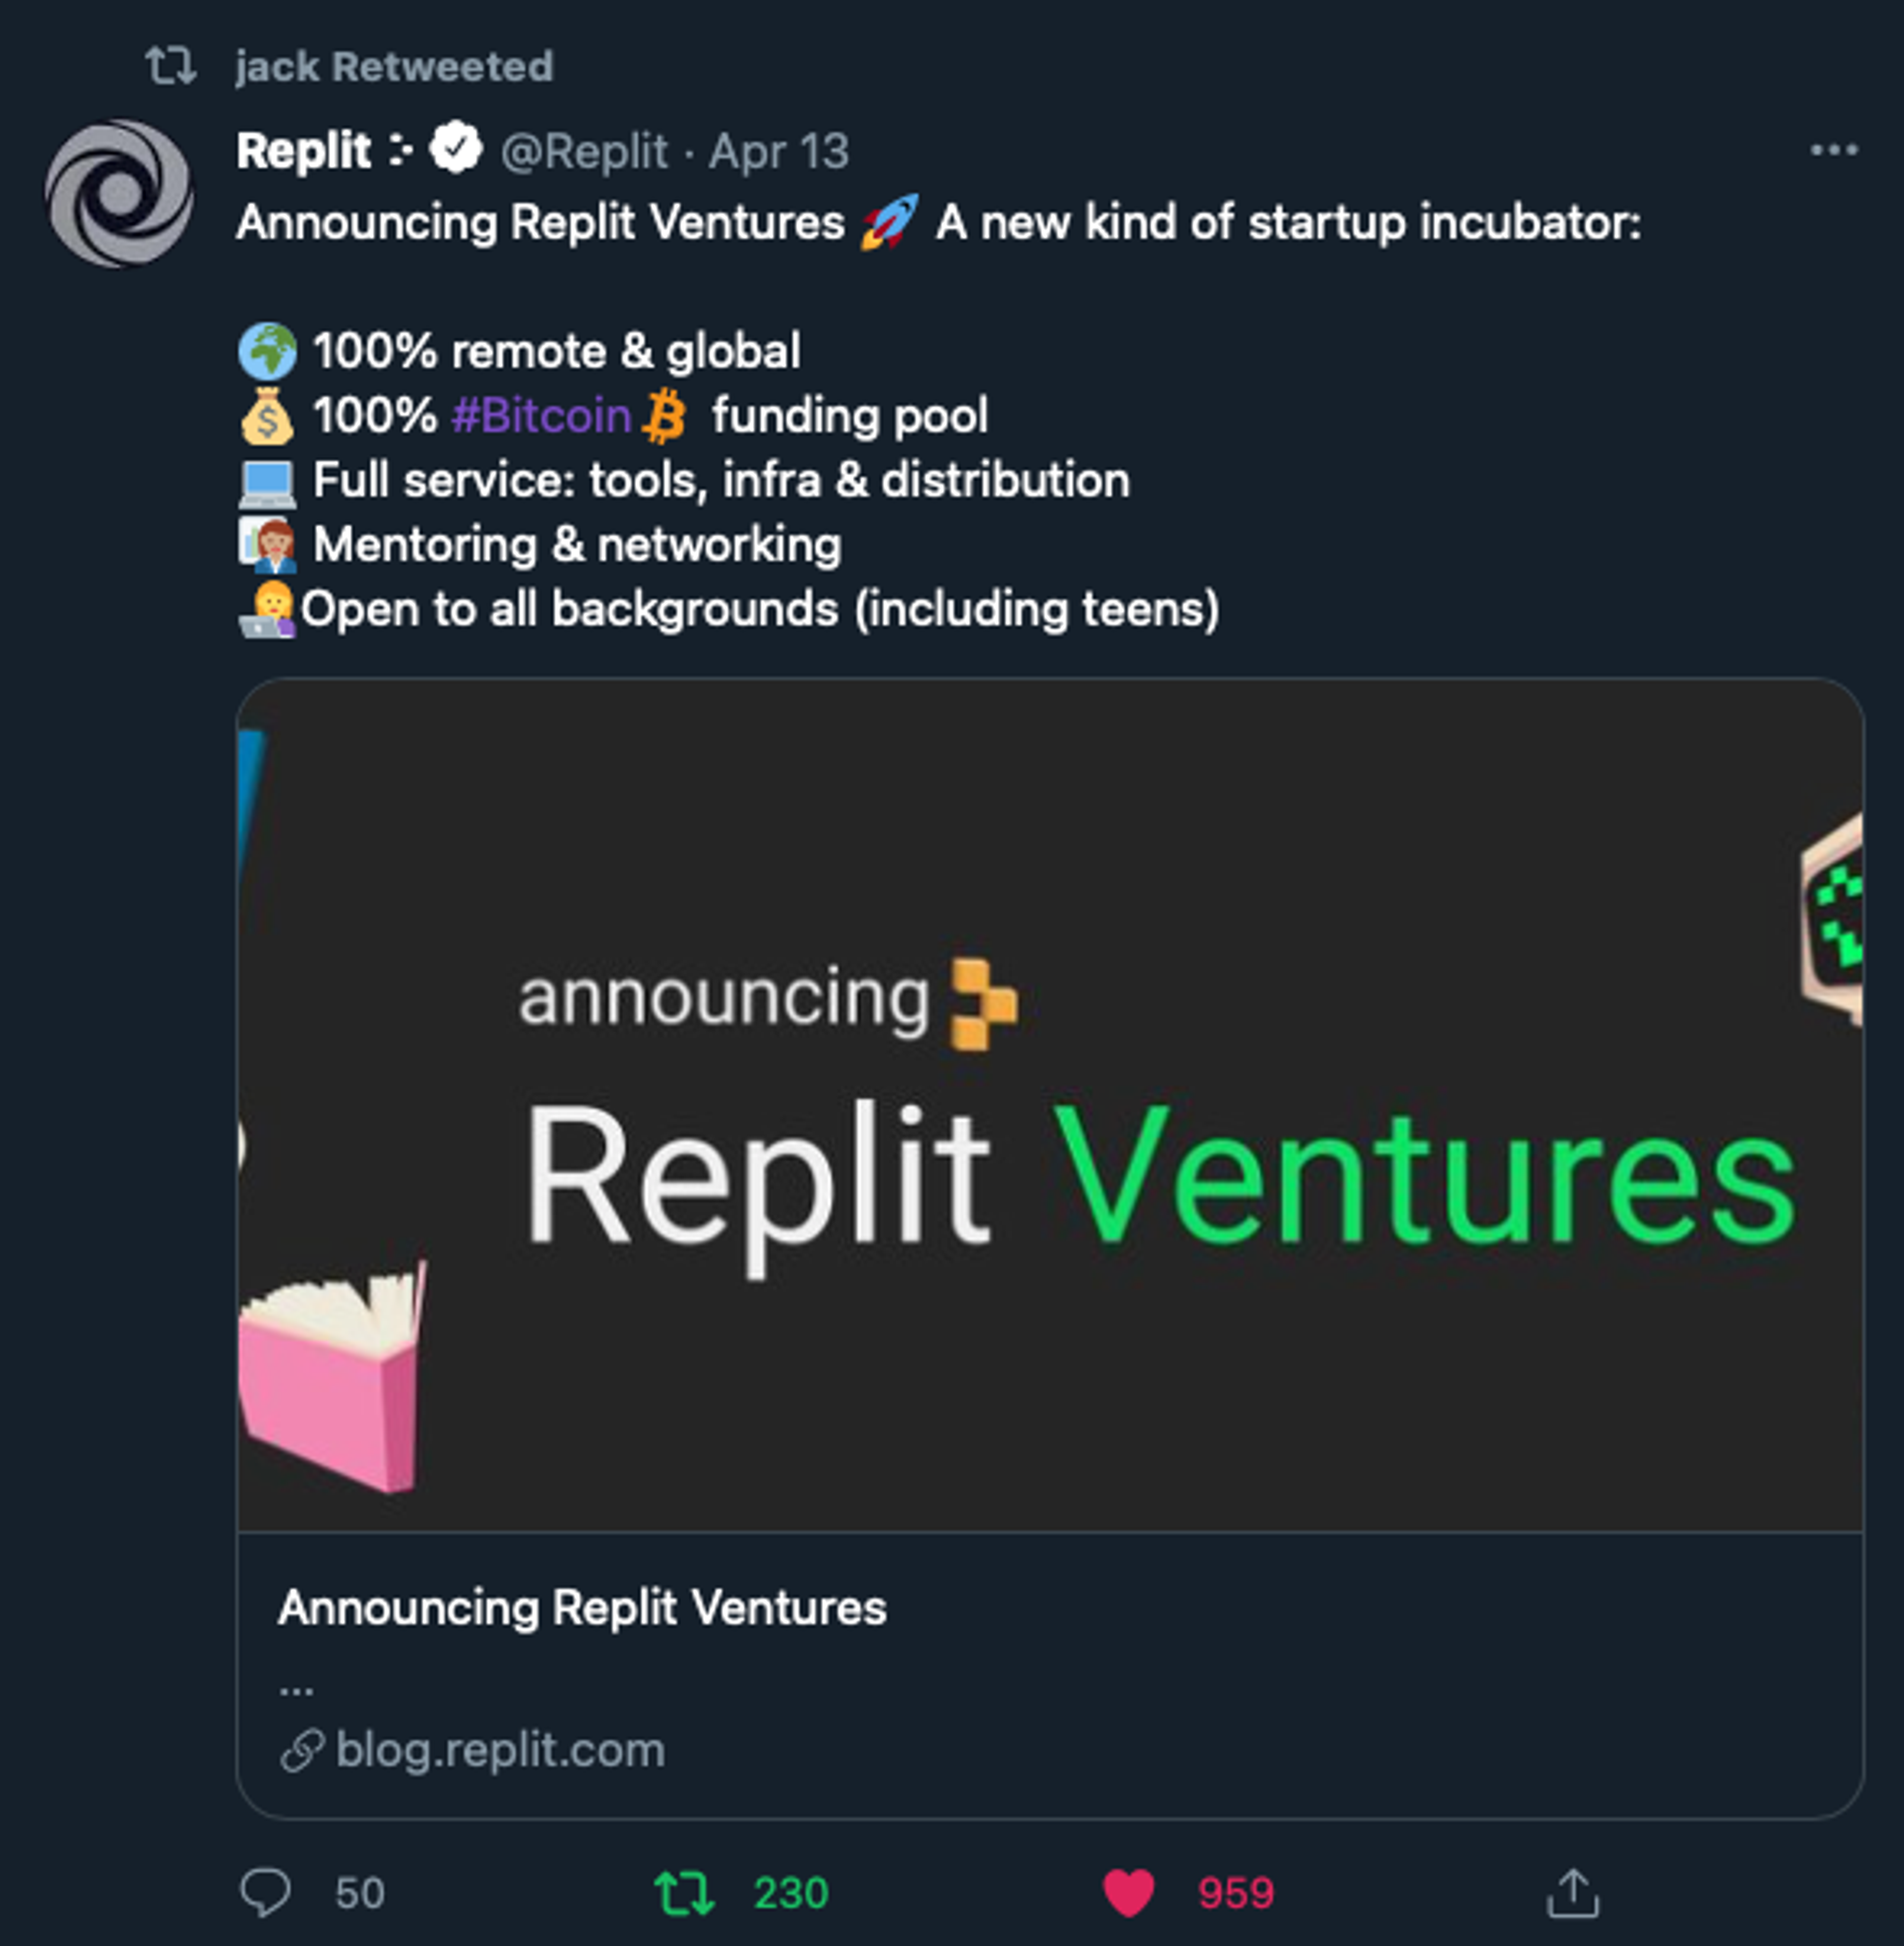
Task: Open the share upload icon
Action: point(1573,1893)
